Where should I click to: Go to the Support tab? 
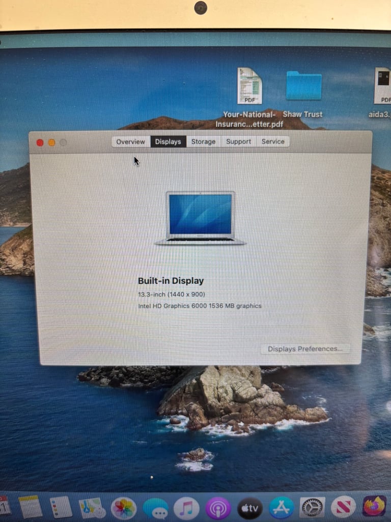238,142
